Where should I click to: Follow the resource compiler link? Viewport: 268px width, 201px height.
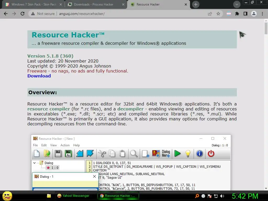point(49,109)
